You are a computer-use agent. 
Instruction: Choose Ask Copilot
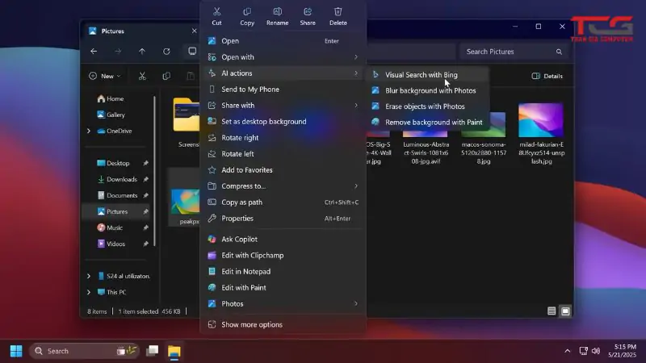(283, 239)
